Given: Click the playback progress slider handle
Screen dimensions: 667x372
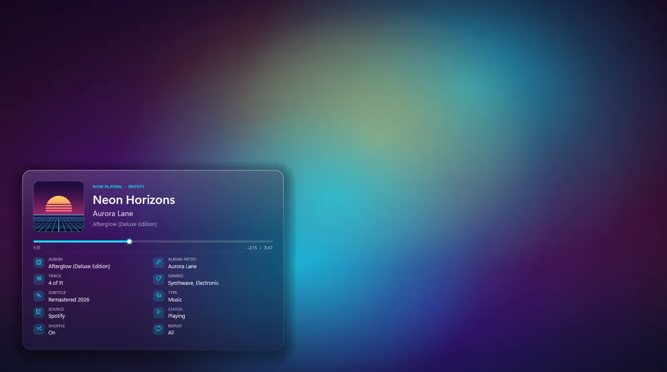Looking at the screenshot, I should [129, 241].
